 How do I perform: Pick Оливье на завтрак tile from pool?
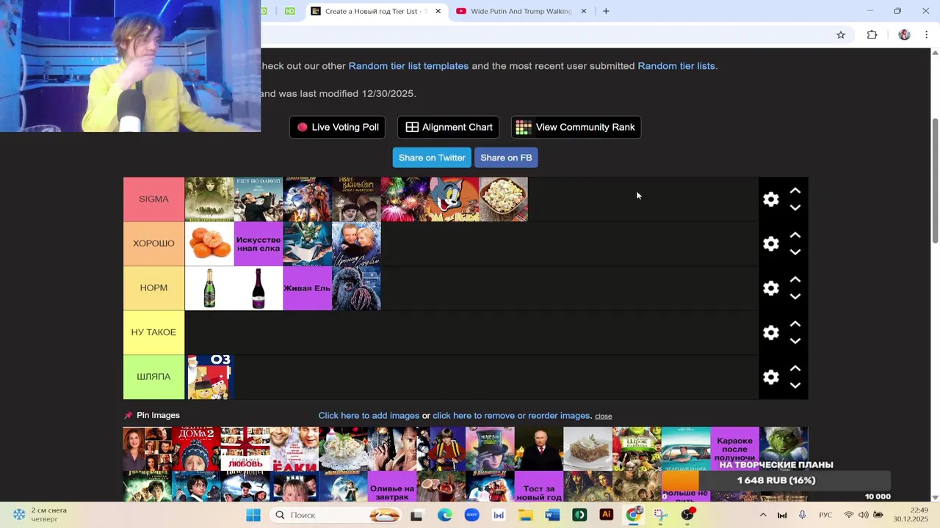click(392, 487)
